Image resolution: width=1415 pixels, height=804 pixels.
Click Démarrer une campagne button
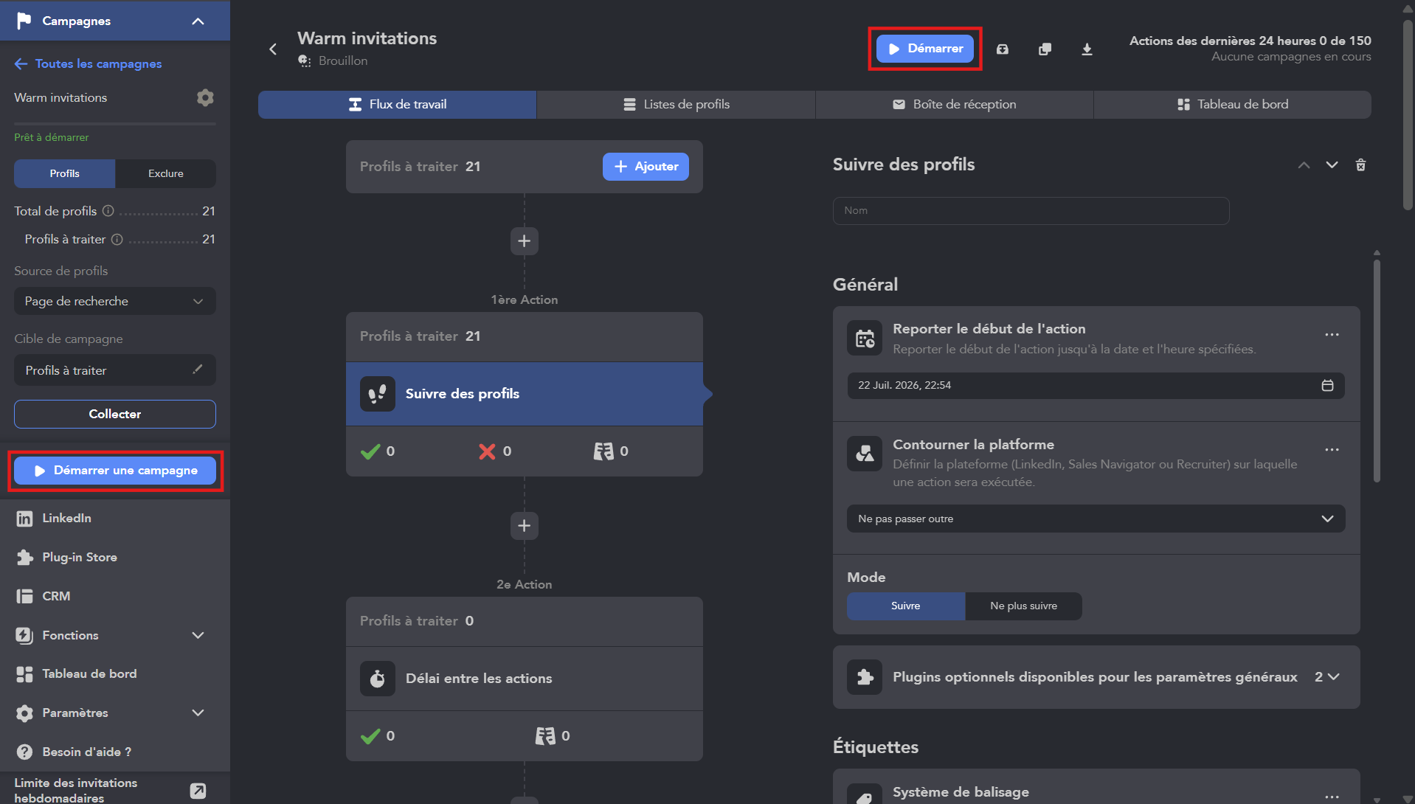tap(115, 471)
